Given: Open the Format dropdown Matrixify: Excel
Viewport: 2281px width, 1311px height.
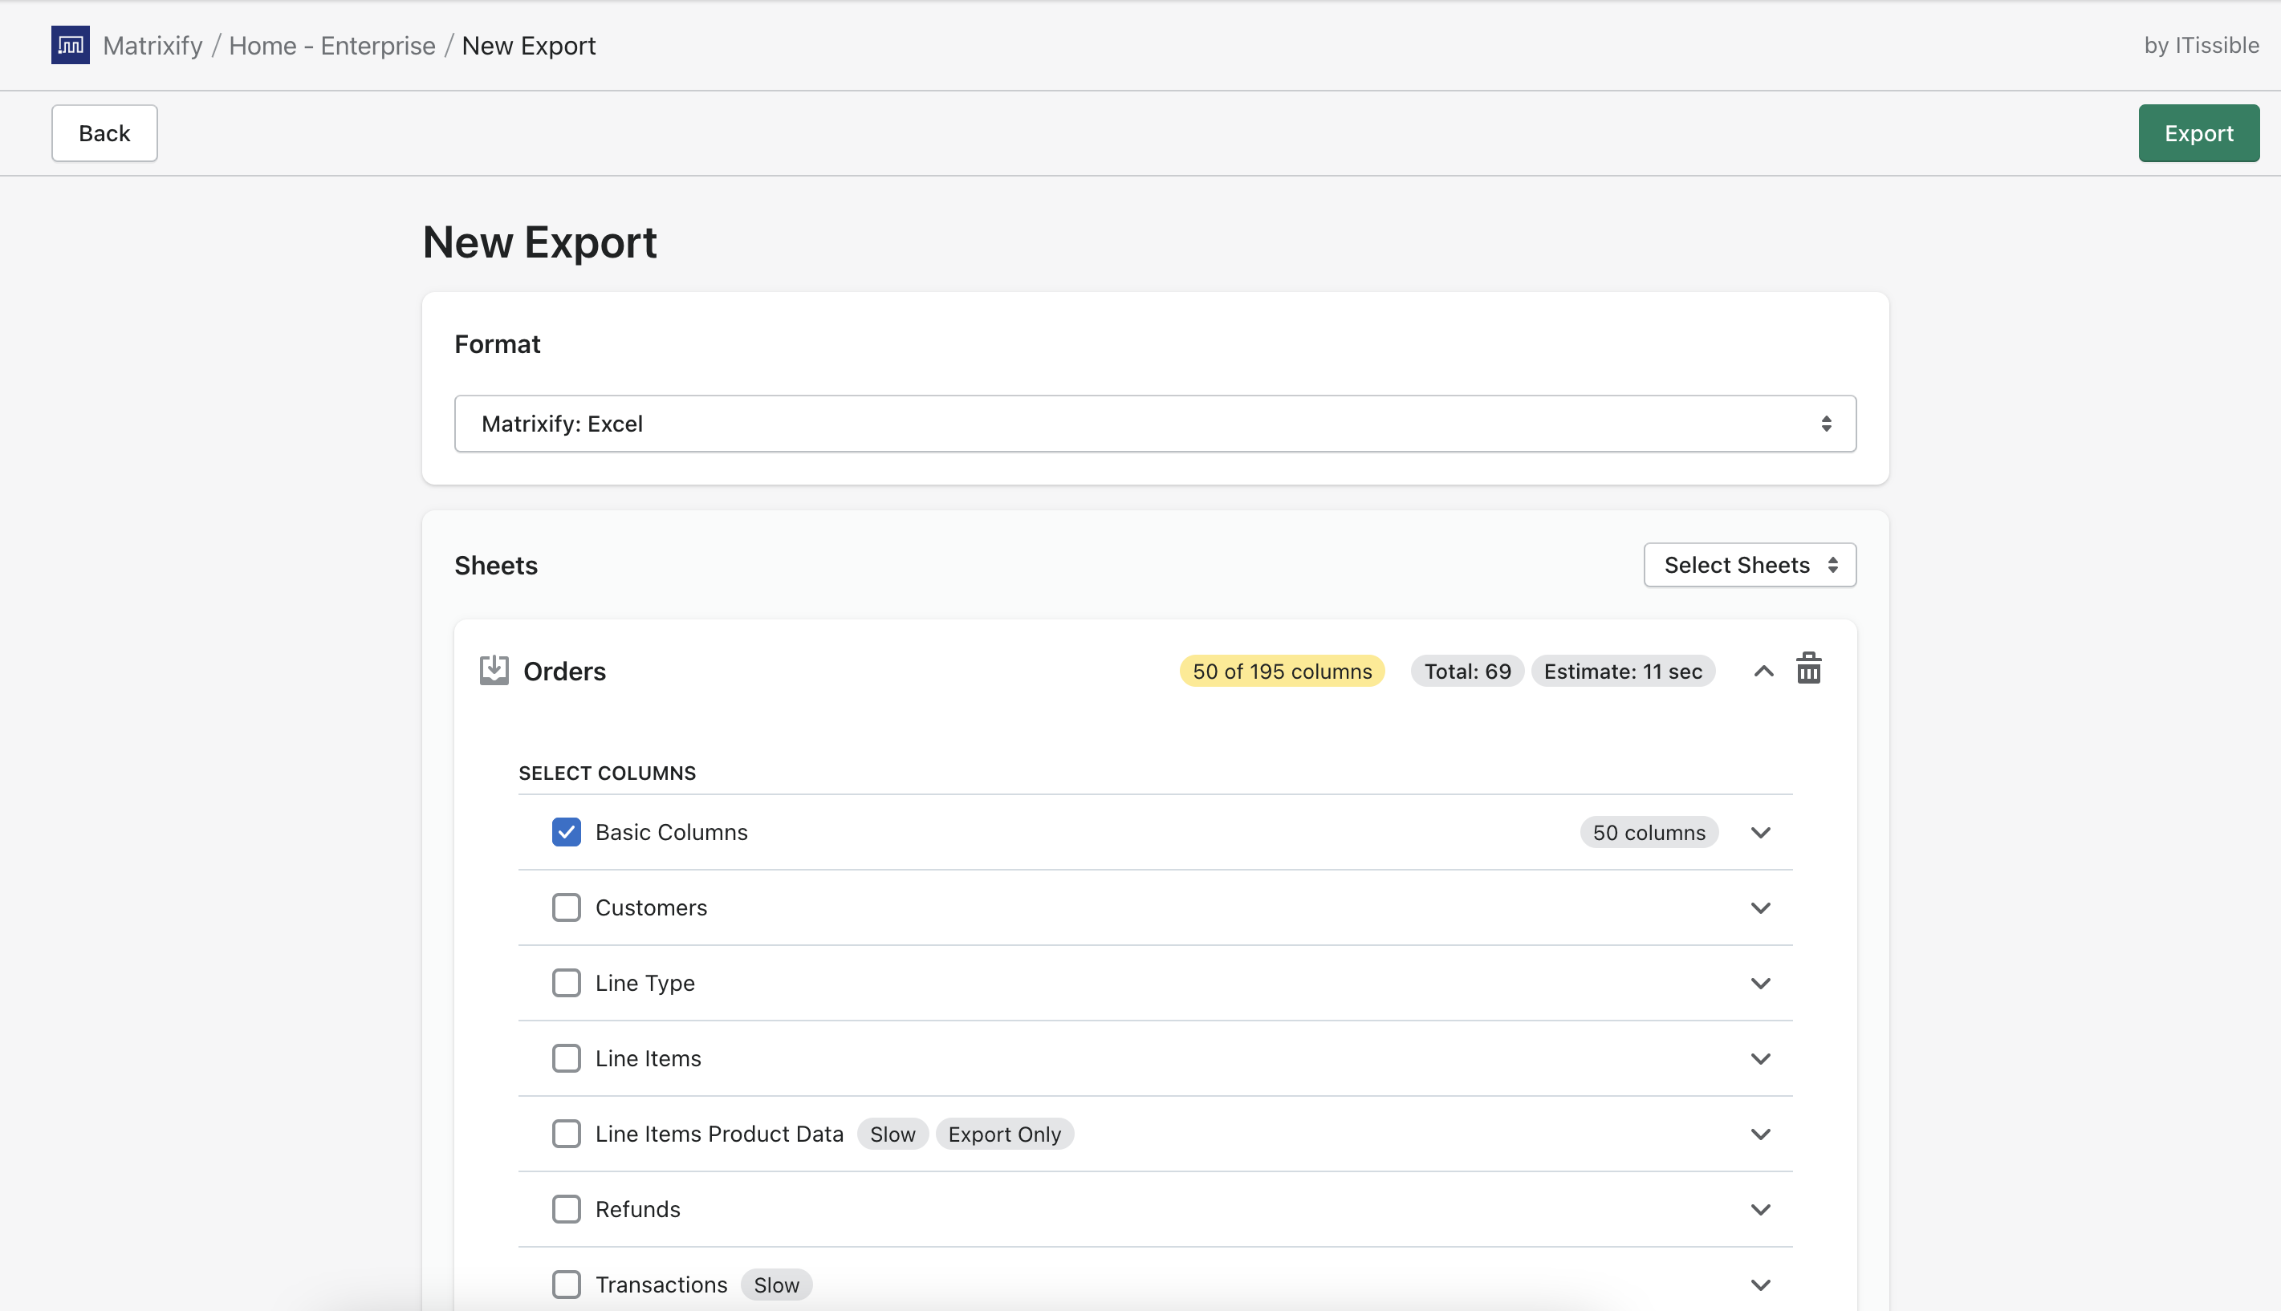Looking at the screenshot, I should pos(1154,423).
